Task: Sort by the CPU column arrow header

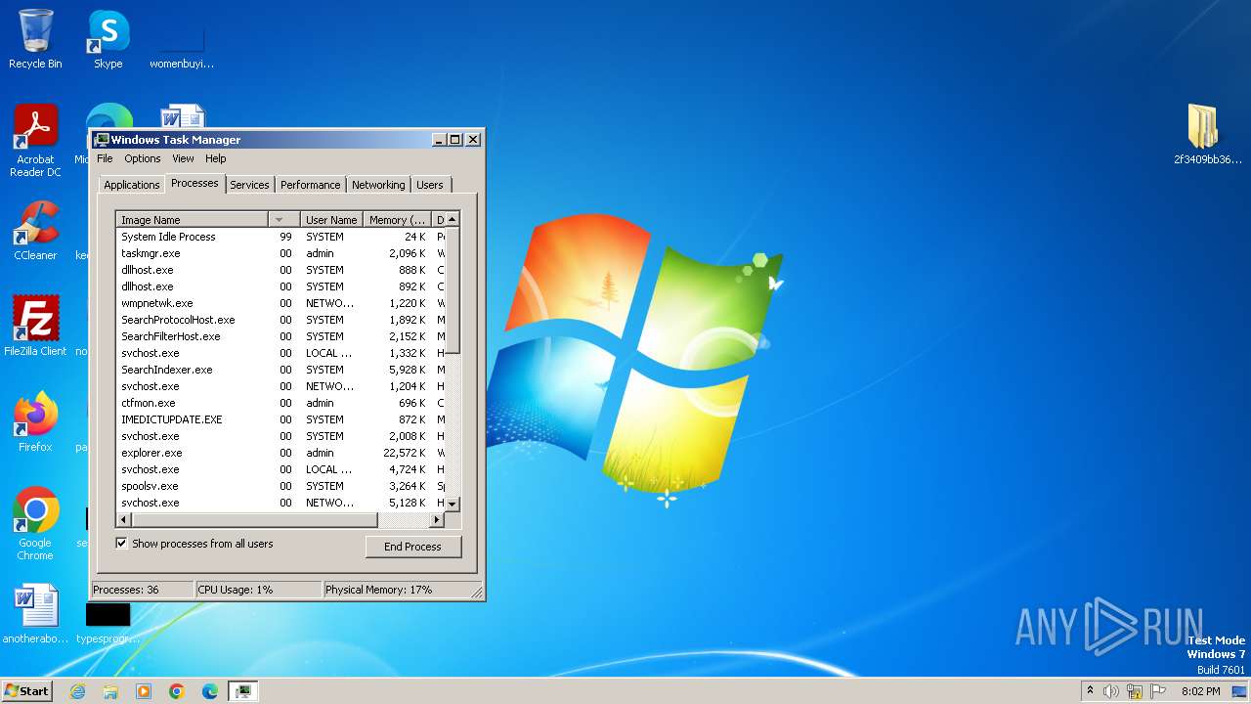Action: coord(283,220)
